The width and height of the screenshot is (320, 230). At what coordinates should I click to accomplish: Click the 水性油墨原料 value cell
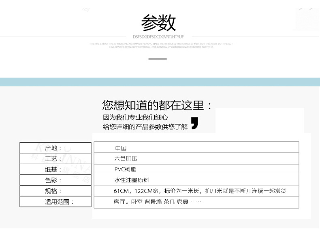196,180
